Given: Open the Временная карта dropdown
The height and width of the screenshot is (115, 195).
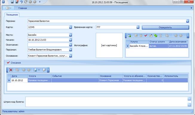Looking at the screenshot, I should pyautogui.click(x=138, y=27).
